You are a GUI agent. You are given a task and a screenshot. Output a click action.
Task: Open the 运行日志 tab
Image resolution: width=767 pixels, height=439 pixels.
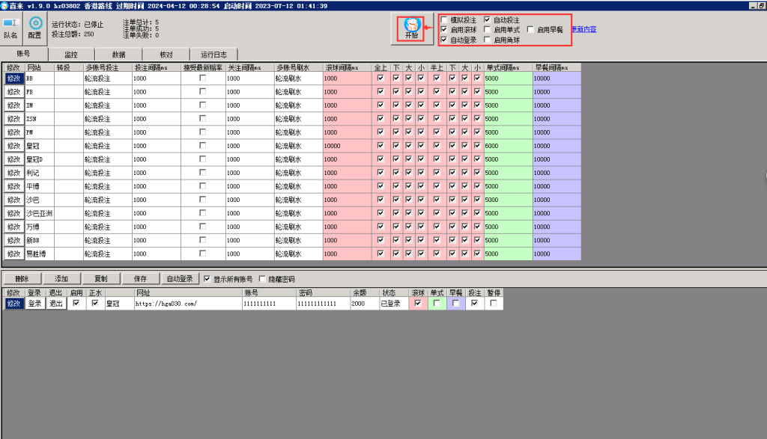213,55
